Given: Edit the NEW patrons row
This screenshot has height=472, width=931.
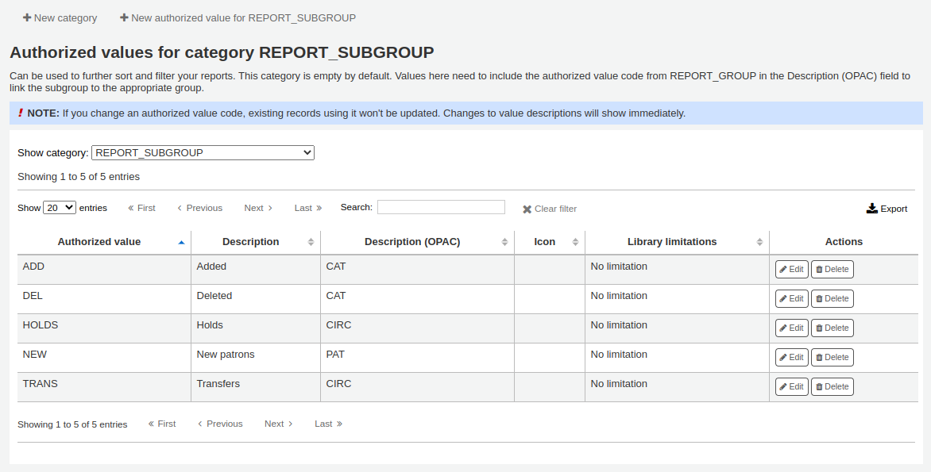Looking at the screenshot, I should point(791,357).
